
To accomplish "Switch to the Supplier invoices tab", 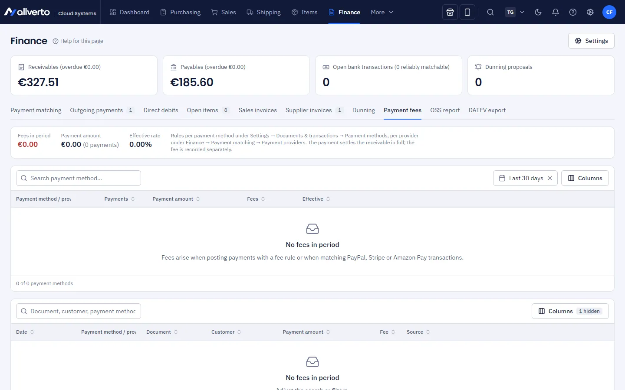I will click(315, 110).
